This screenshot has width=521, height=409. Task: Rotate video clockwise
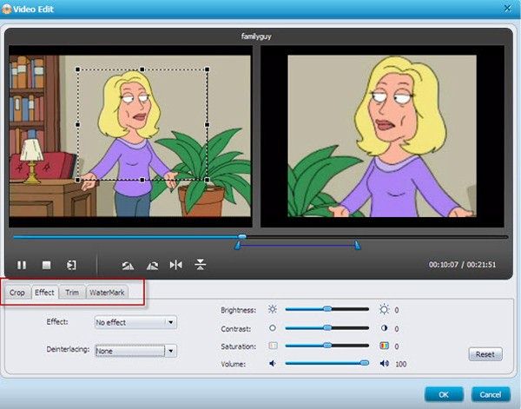[153, 265]
